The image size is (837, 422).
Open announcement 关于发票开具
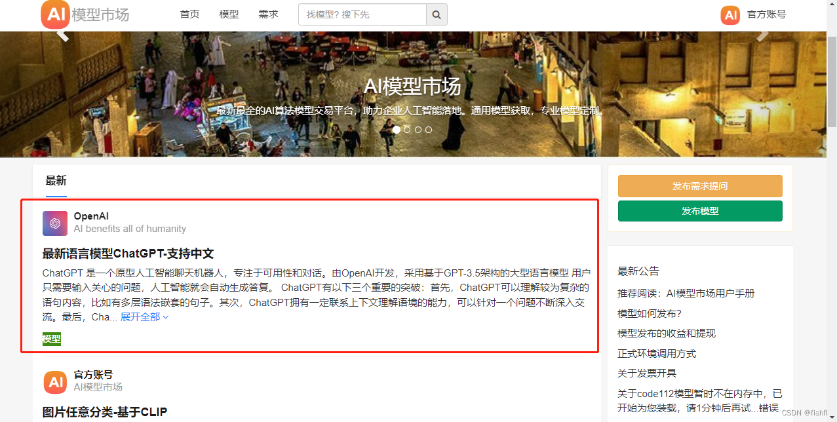tap(647, 374)
